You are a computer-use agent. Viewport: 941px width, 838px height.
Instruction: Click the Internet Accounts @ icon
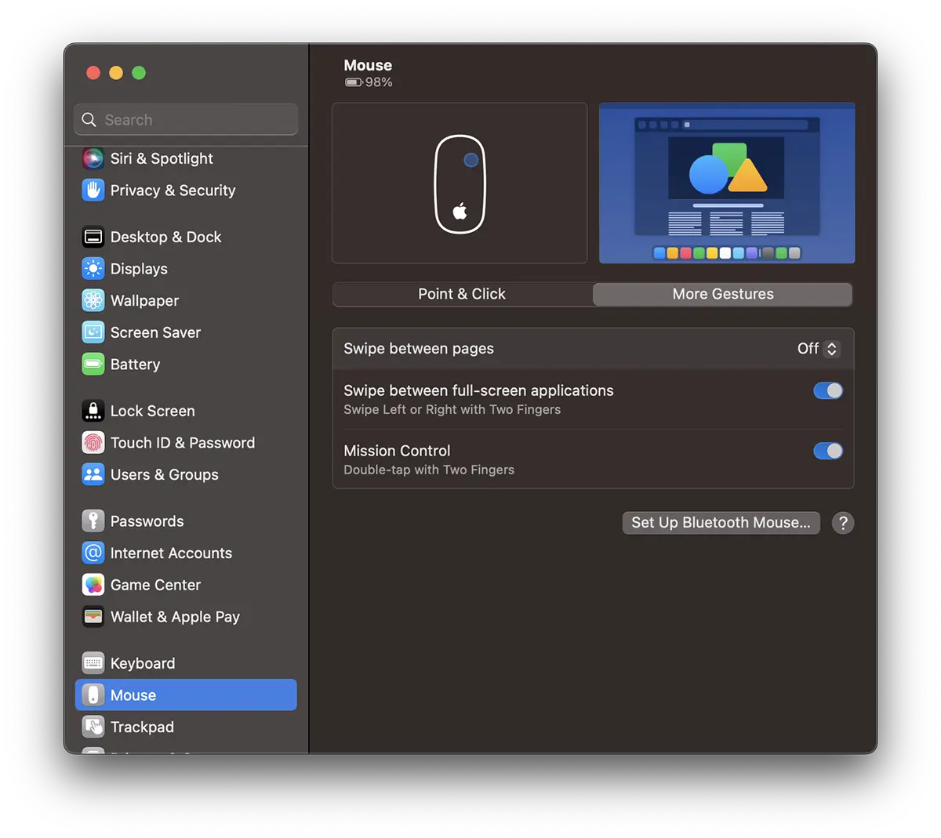93,553
